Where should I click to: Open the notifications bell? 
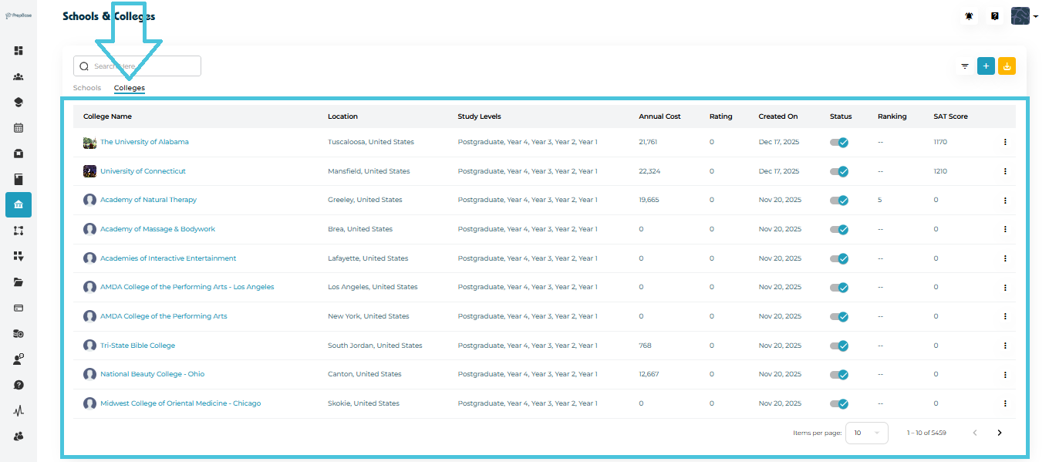pyautogui.click(x=969, y=16)
